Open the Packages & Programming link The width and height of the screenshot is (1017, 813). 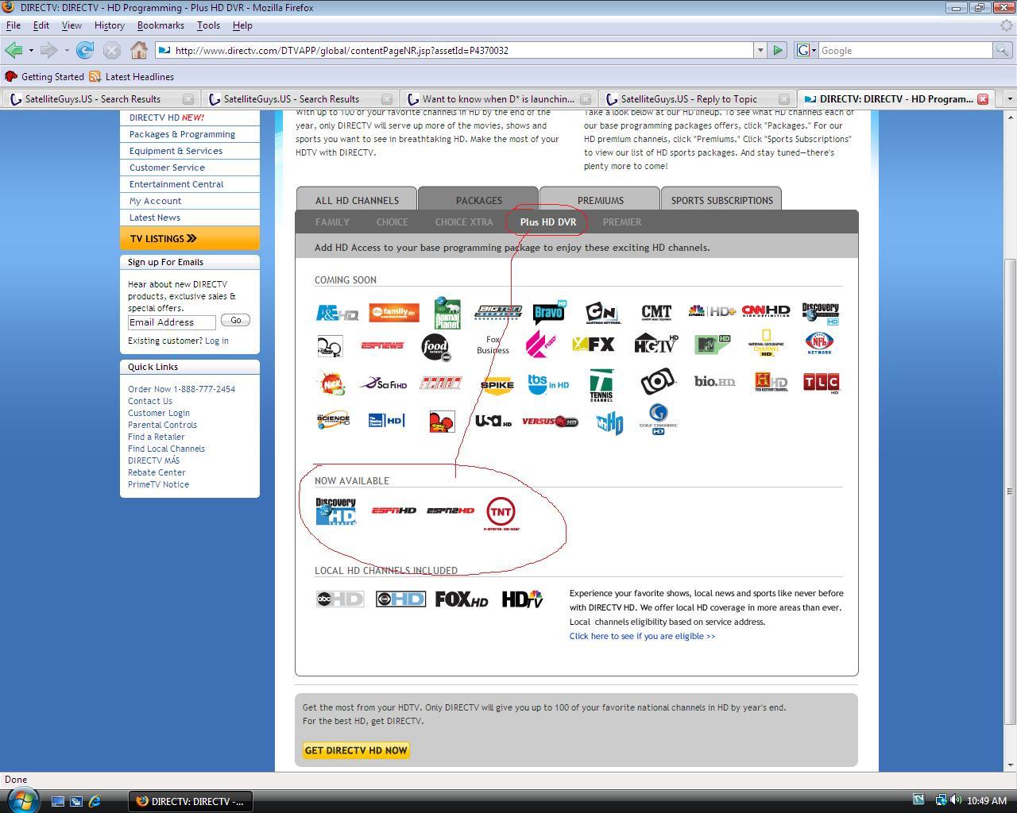(x=182, y=134)
